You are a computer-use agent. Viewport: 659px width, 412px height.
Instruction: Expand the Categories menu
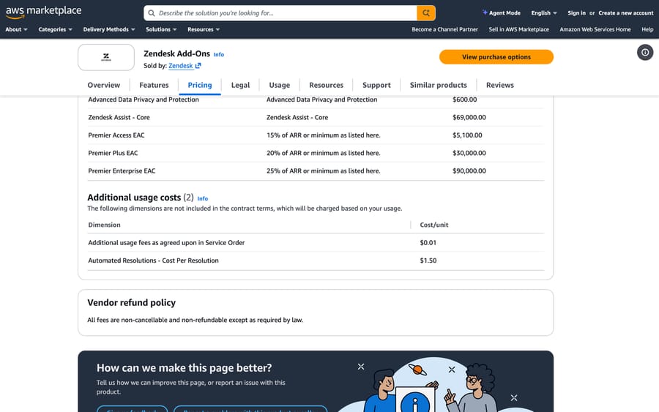tap(55, 29)
